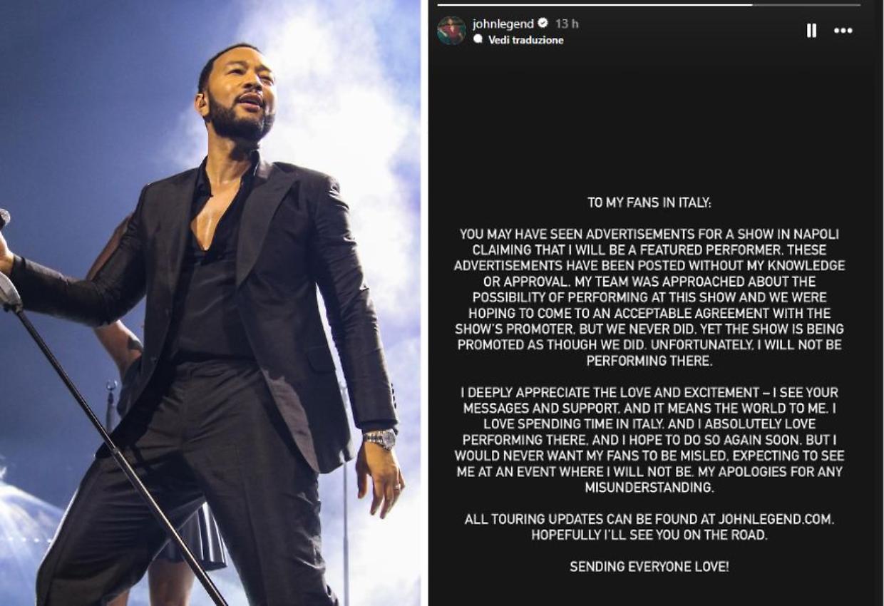
Task: Click the 13 h timestamp
Action: coord(567,24)
